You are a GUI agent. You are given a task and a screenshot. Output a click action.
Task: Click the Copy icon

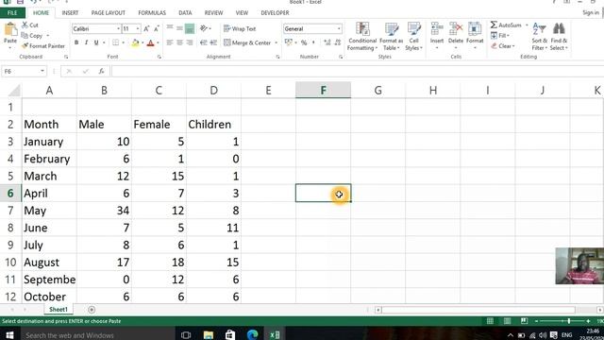[x=25, y=36]
